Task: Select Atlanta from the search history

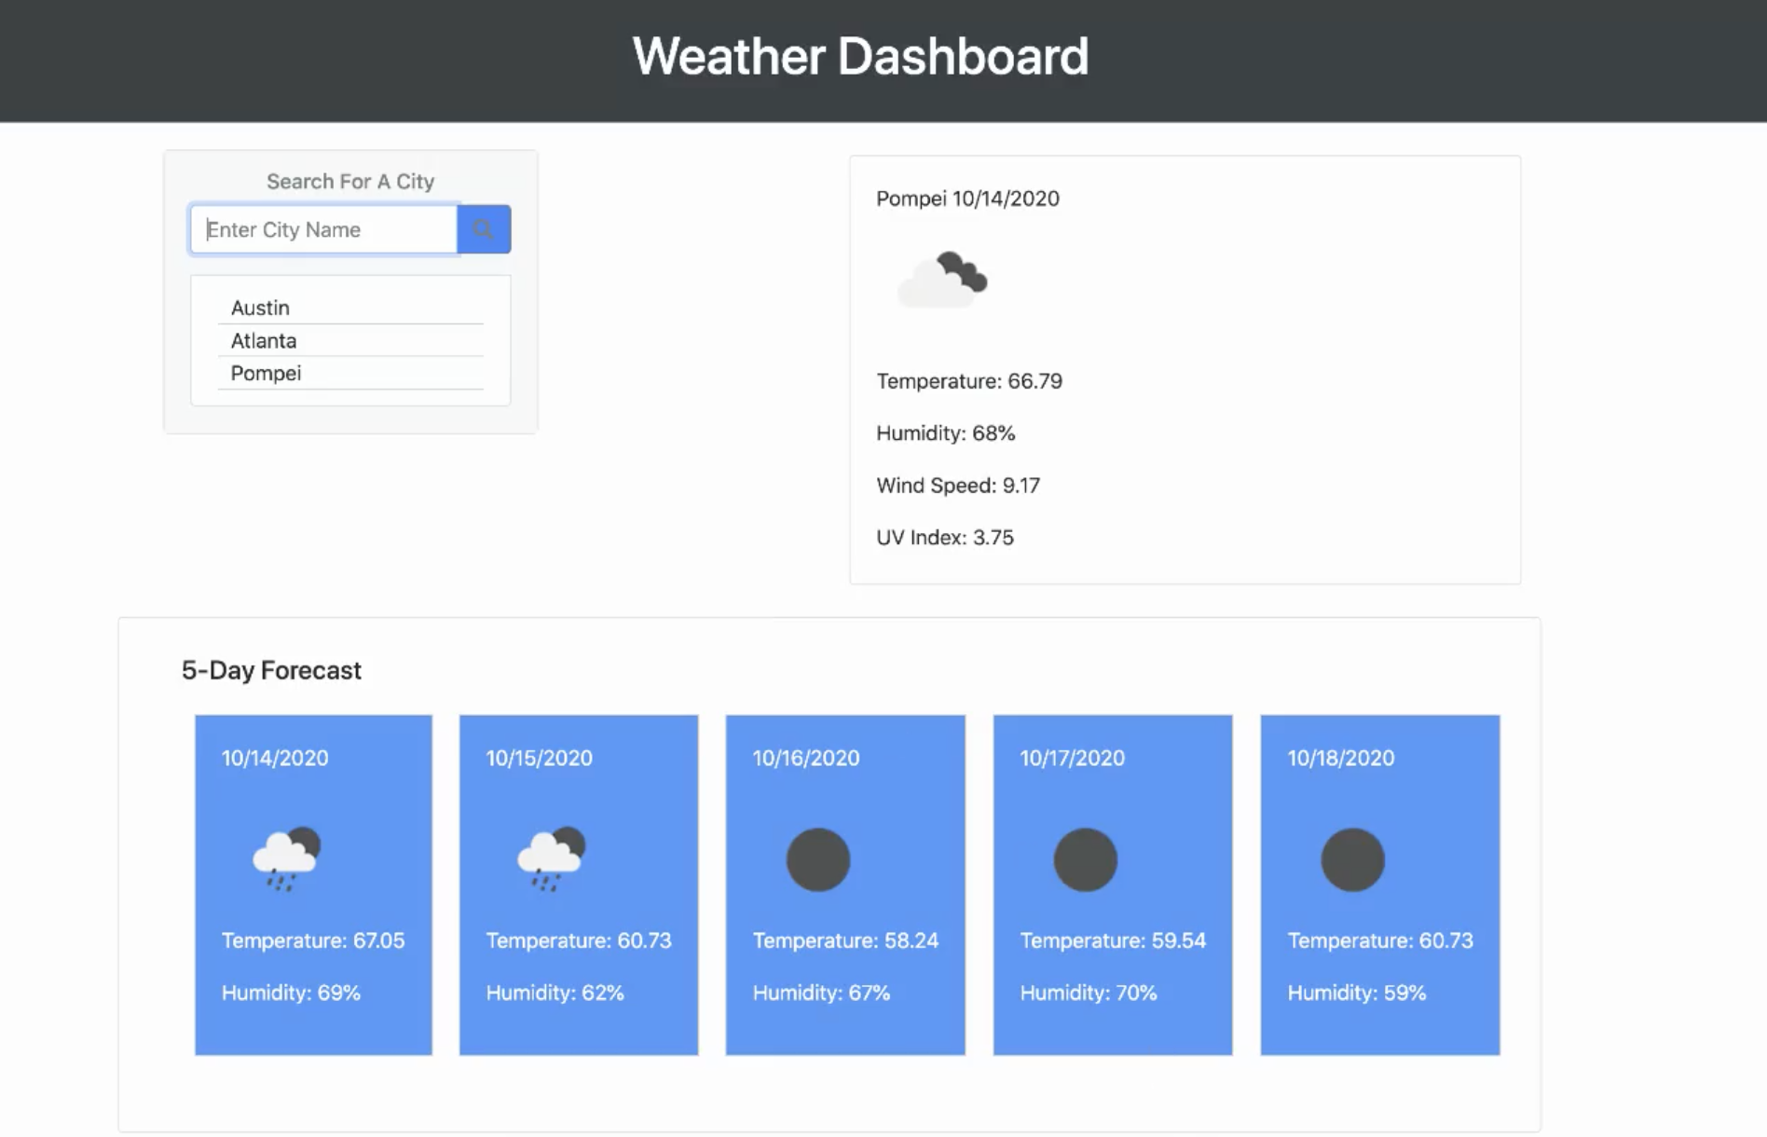Action: click(x=264, y=341)
